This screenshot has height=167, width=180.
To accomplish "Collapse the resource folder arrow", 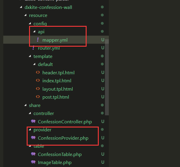I will pos(25,15).
